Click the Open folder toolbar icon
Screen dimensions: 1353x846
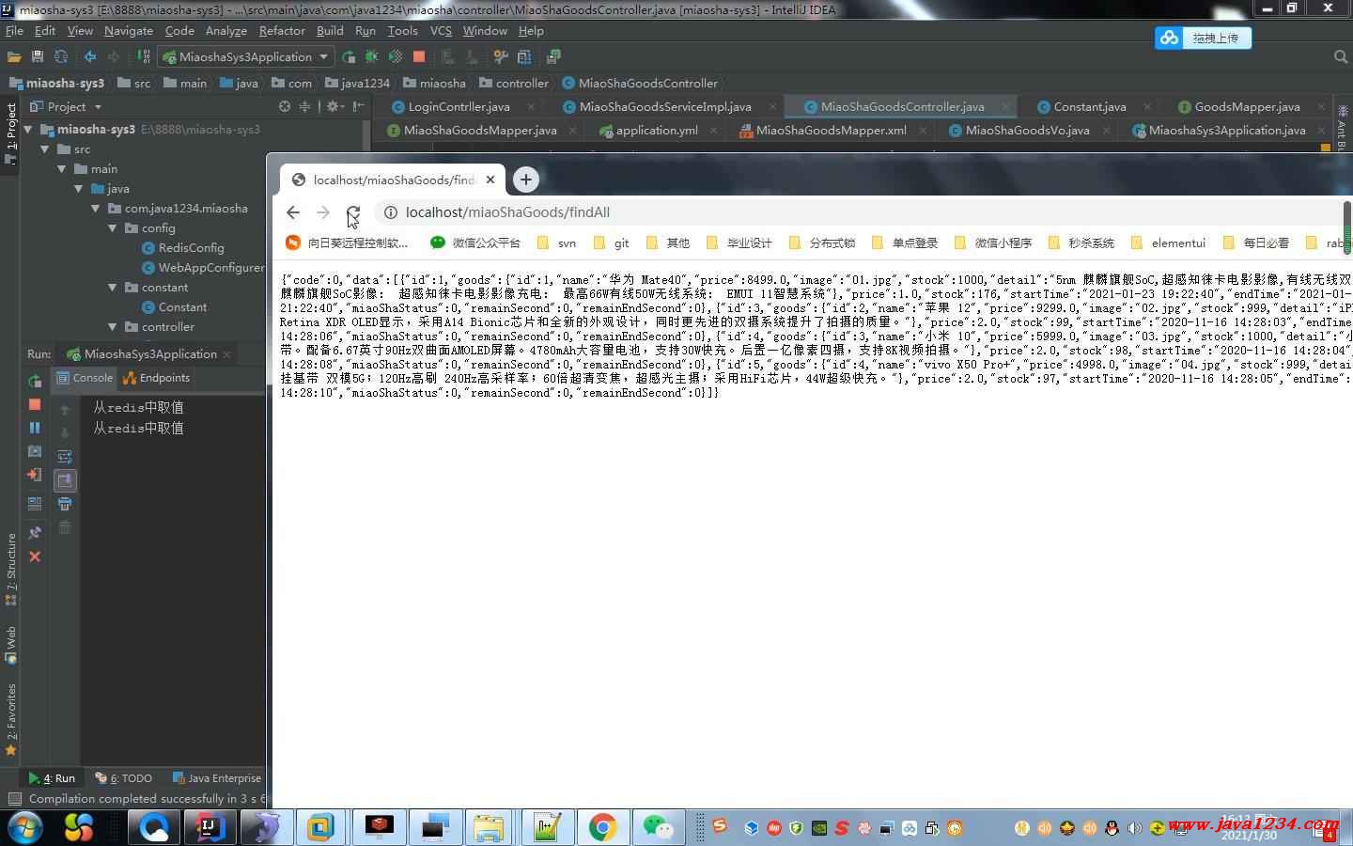pos(14,56)
